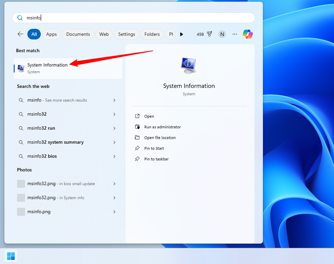
Task: Click the Pin to taskbar option
Action: coord(156,159)
